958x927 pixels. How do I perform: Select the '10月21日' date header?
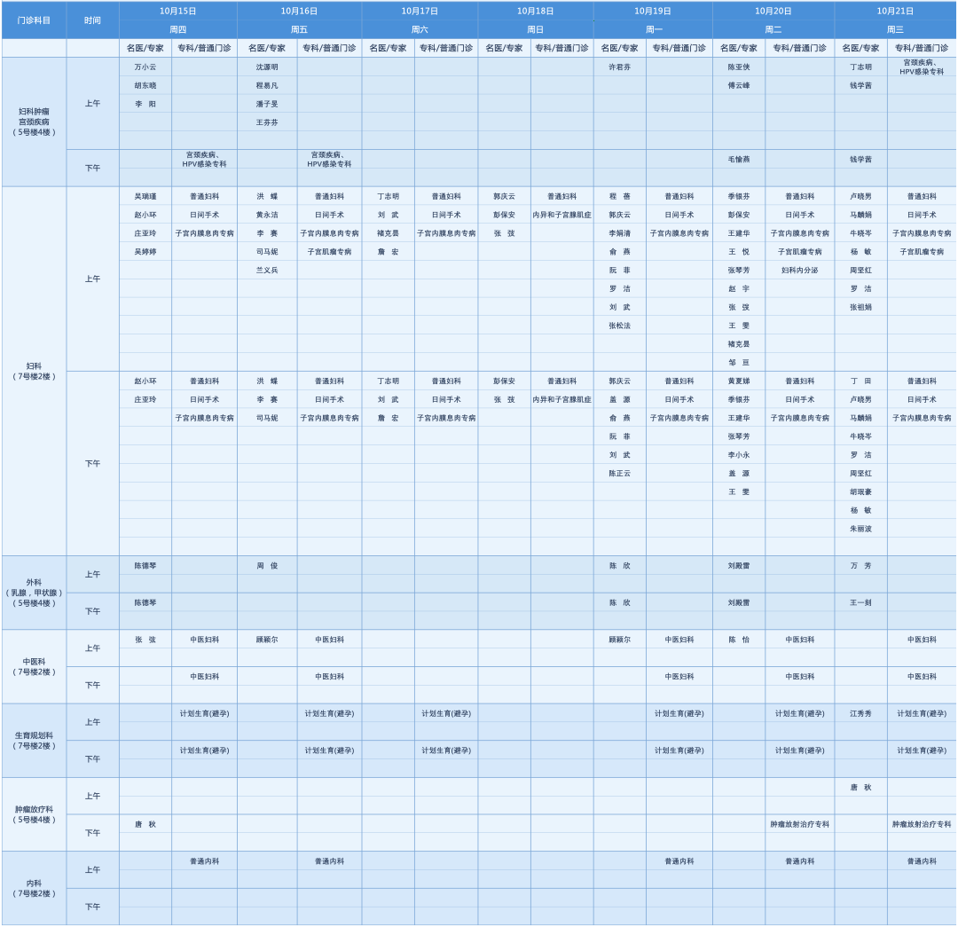point(895,11)
